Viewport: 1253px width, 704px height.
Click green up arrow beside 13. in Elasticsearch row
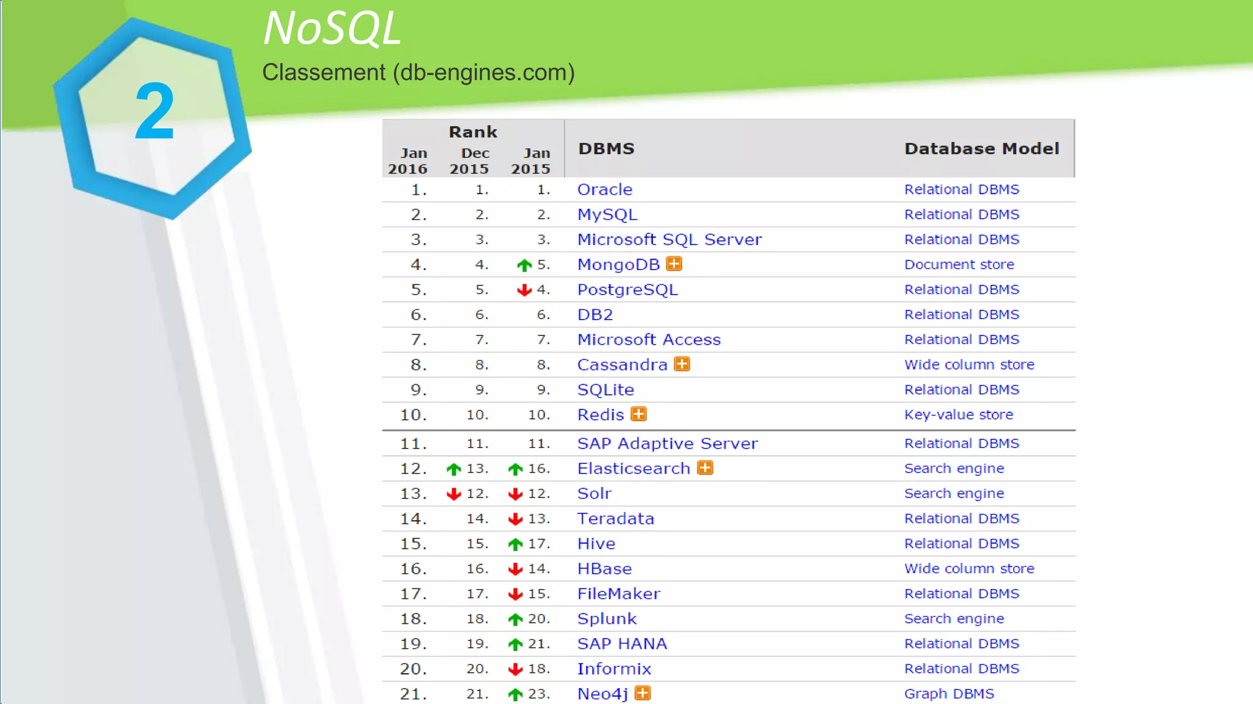coord(454,469)
